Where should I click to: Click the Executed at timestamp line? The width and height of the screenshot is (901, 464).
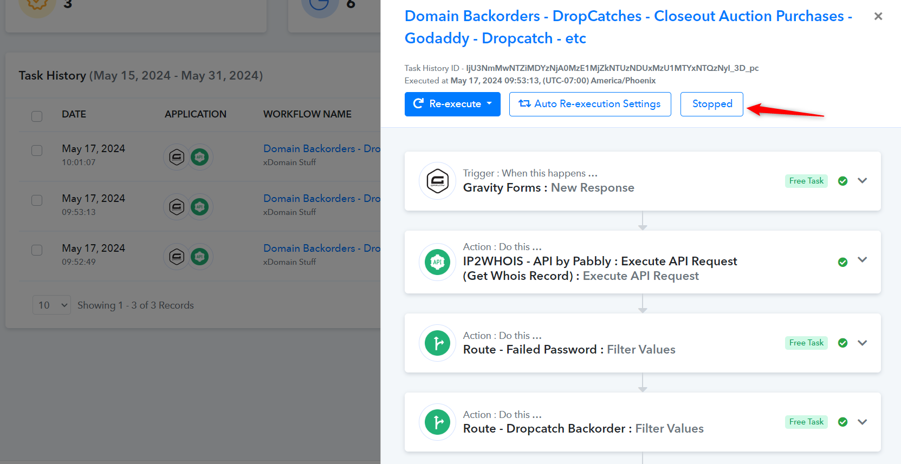tap(530, 81)
